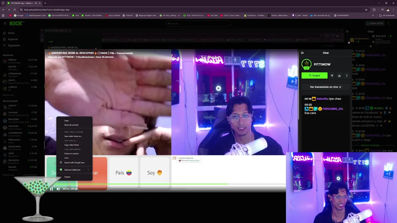397x223 pixels.
Task: Click ValenRs username in clip chat
Action: pyautogui.click(x=322, y=99)
